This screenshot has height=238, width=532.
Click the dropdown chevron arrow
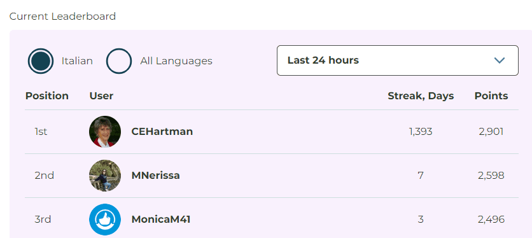click(500, 60)
